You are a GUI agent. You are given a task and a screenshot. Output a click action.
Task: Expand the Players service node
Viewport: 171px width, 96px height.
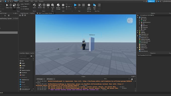tap(138, 31)
